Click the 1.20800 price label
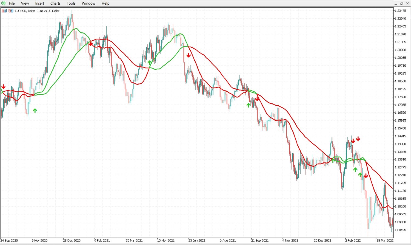Viewport: 411px width, 245px height. 401,50
